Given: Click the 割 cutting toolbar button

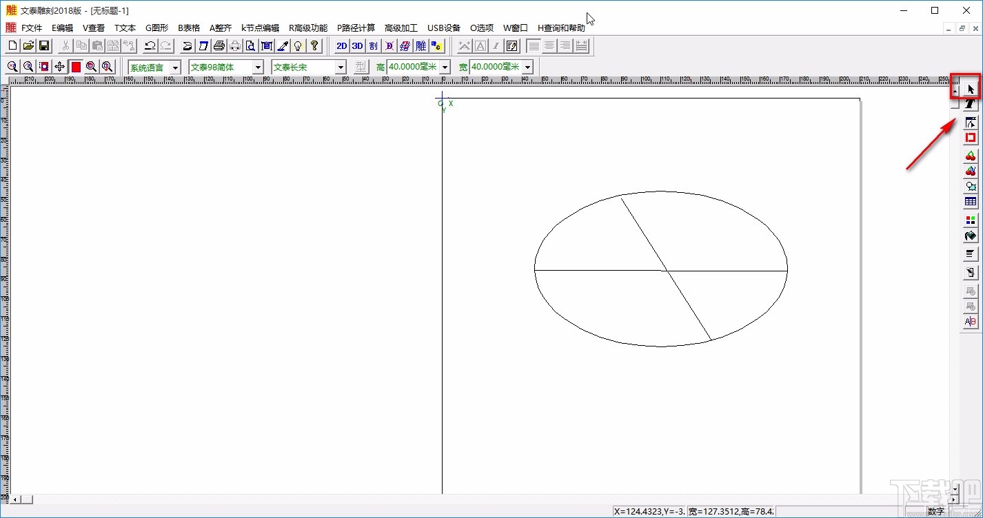Looking at the screenshot, I should 373,46.
